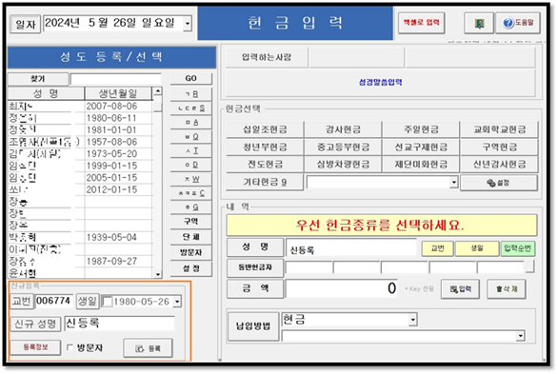This screenshot has width=558, height=374.
Task: Open the 기타헌금 combo box dropdown
Action: coord(453,183)
